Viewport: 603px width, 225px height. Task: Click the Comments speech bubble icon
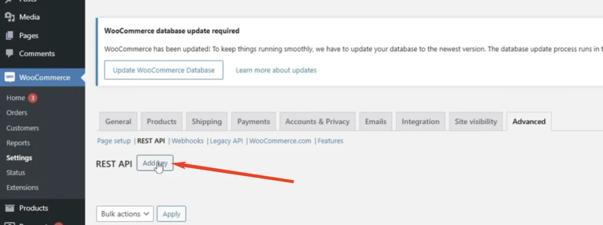[x=9, y=54]
